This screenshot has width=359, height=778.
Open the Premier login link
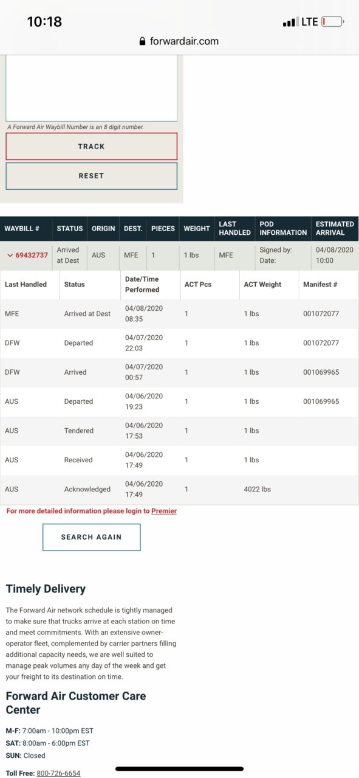164,511
